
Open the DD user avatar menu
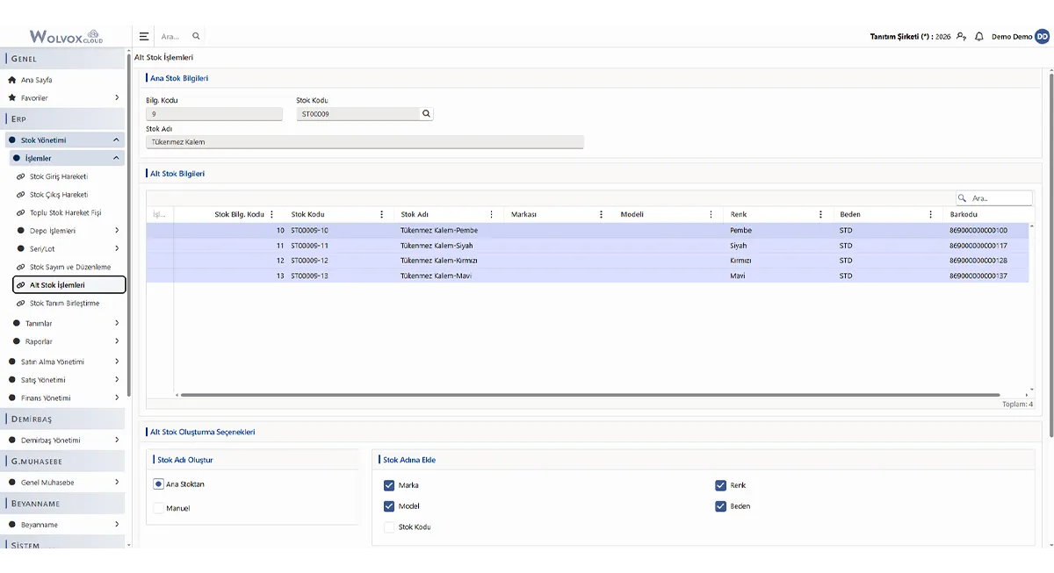coord(1042,37)
